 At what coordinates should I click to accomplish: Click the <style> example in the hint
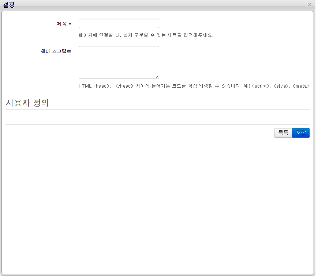(x=281, y=86)
